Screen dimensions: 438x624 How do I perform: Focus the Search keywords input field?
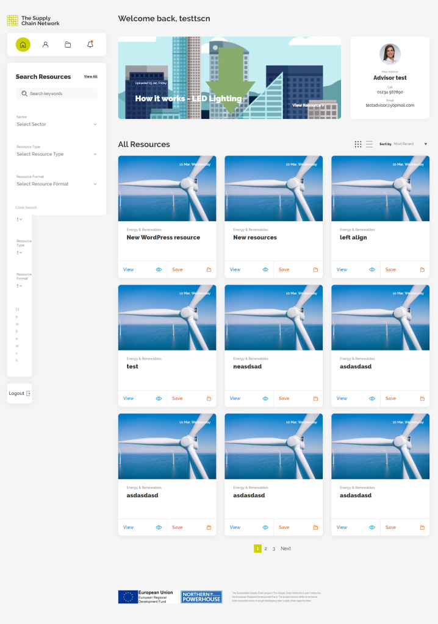click(57, 93)
